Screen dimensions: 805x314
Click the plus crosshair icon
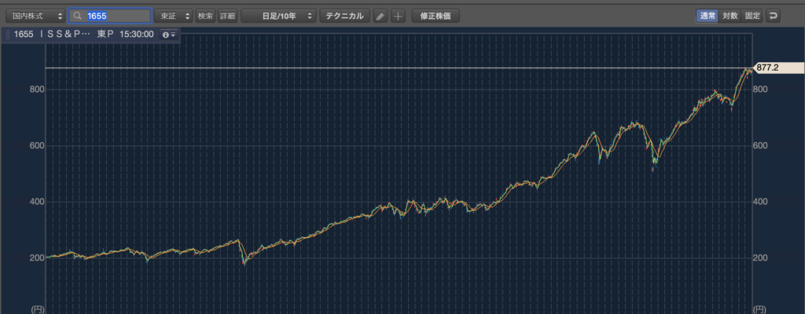pos(398,16)
